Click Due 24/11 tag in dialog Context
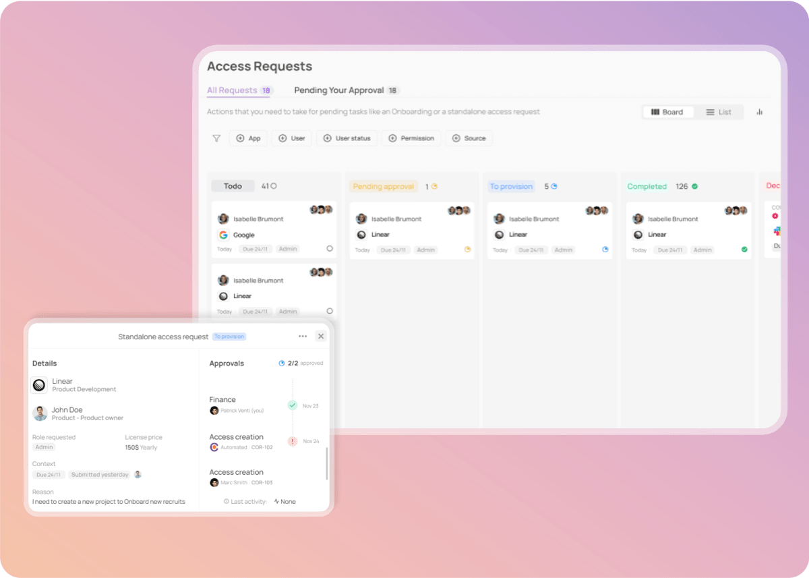Viewport: 809px width, 578px height. [49, 475]
